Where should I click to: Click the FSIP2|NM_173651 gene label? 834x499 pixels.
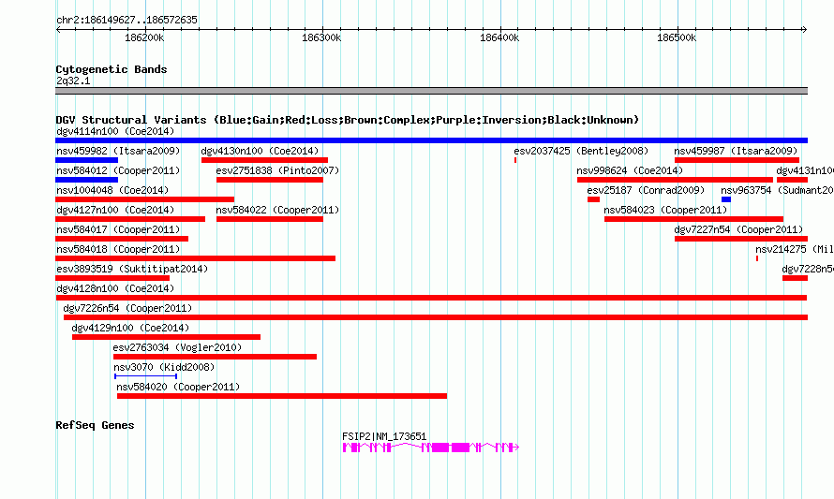tap(384, 436)
